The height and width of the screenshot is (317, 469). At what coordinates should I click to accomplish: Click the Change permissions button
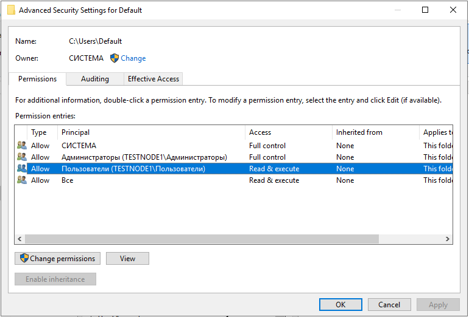(x=57, y=258)
